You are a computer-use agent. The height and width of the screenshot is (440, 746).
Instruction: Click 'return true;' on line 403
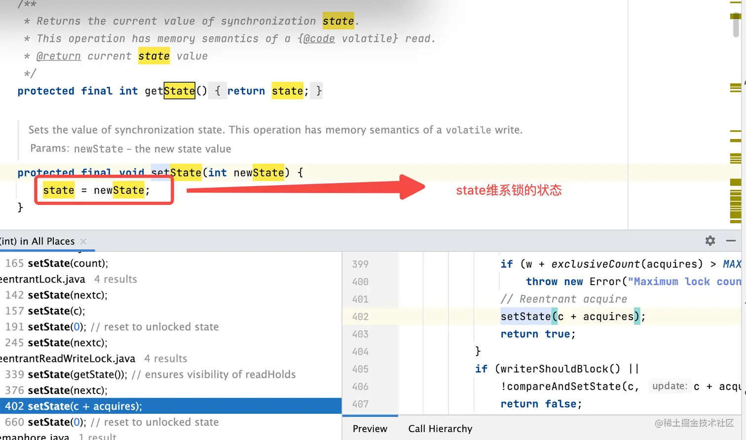click(538, 334)
